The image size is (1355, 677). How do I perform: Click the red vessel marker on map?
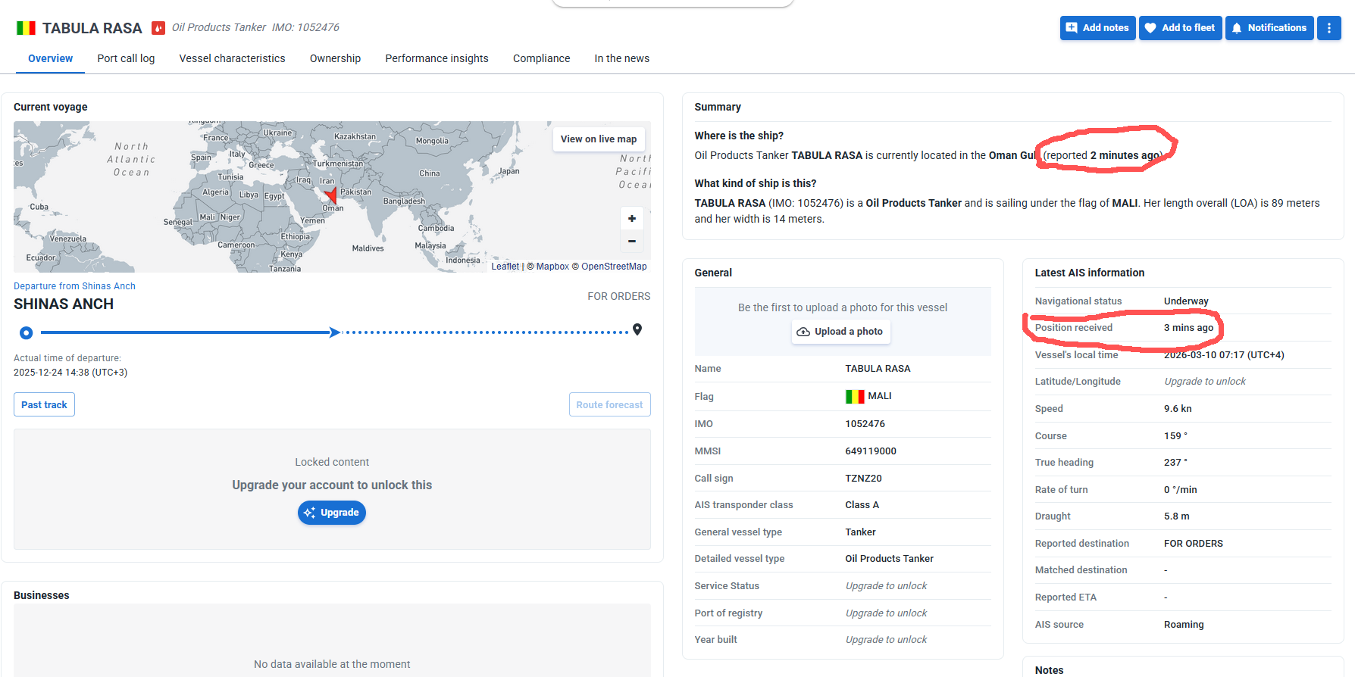[330, 195]
